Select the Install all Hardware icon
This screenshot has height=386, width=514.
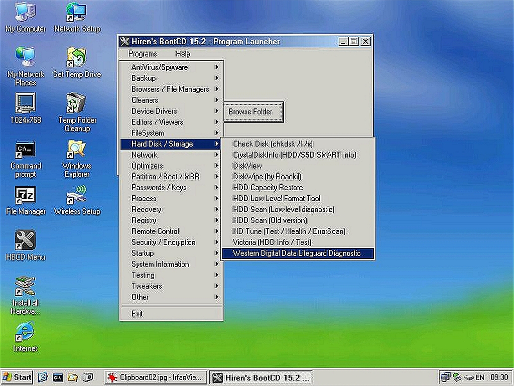26,296
